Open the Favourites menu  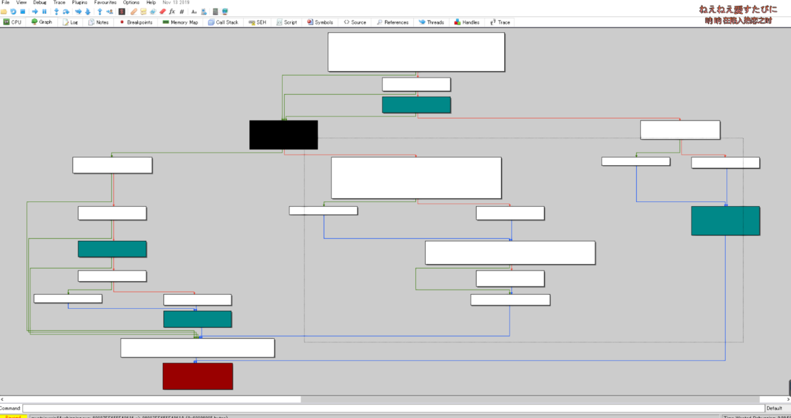pos(105,3)
